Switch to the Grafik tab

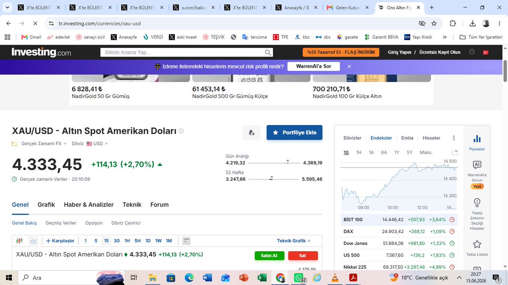pyautogui.click(x=46, y=205)
